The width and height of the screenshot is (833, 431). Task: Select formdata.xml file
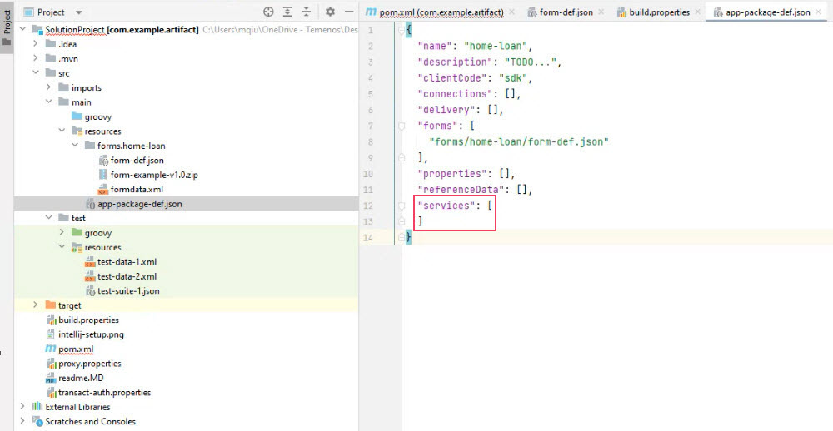tap(137, 189)
